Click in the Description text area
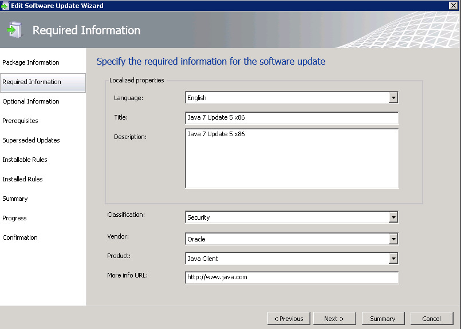The image size is (461, 329). (291, 158)
